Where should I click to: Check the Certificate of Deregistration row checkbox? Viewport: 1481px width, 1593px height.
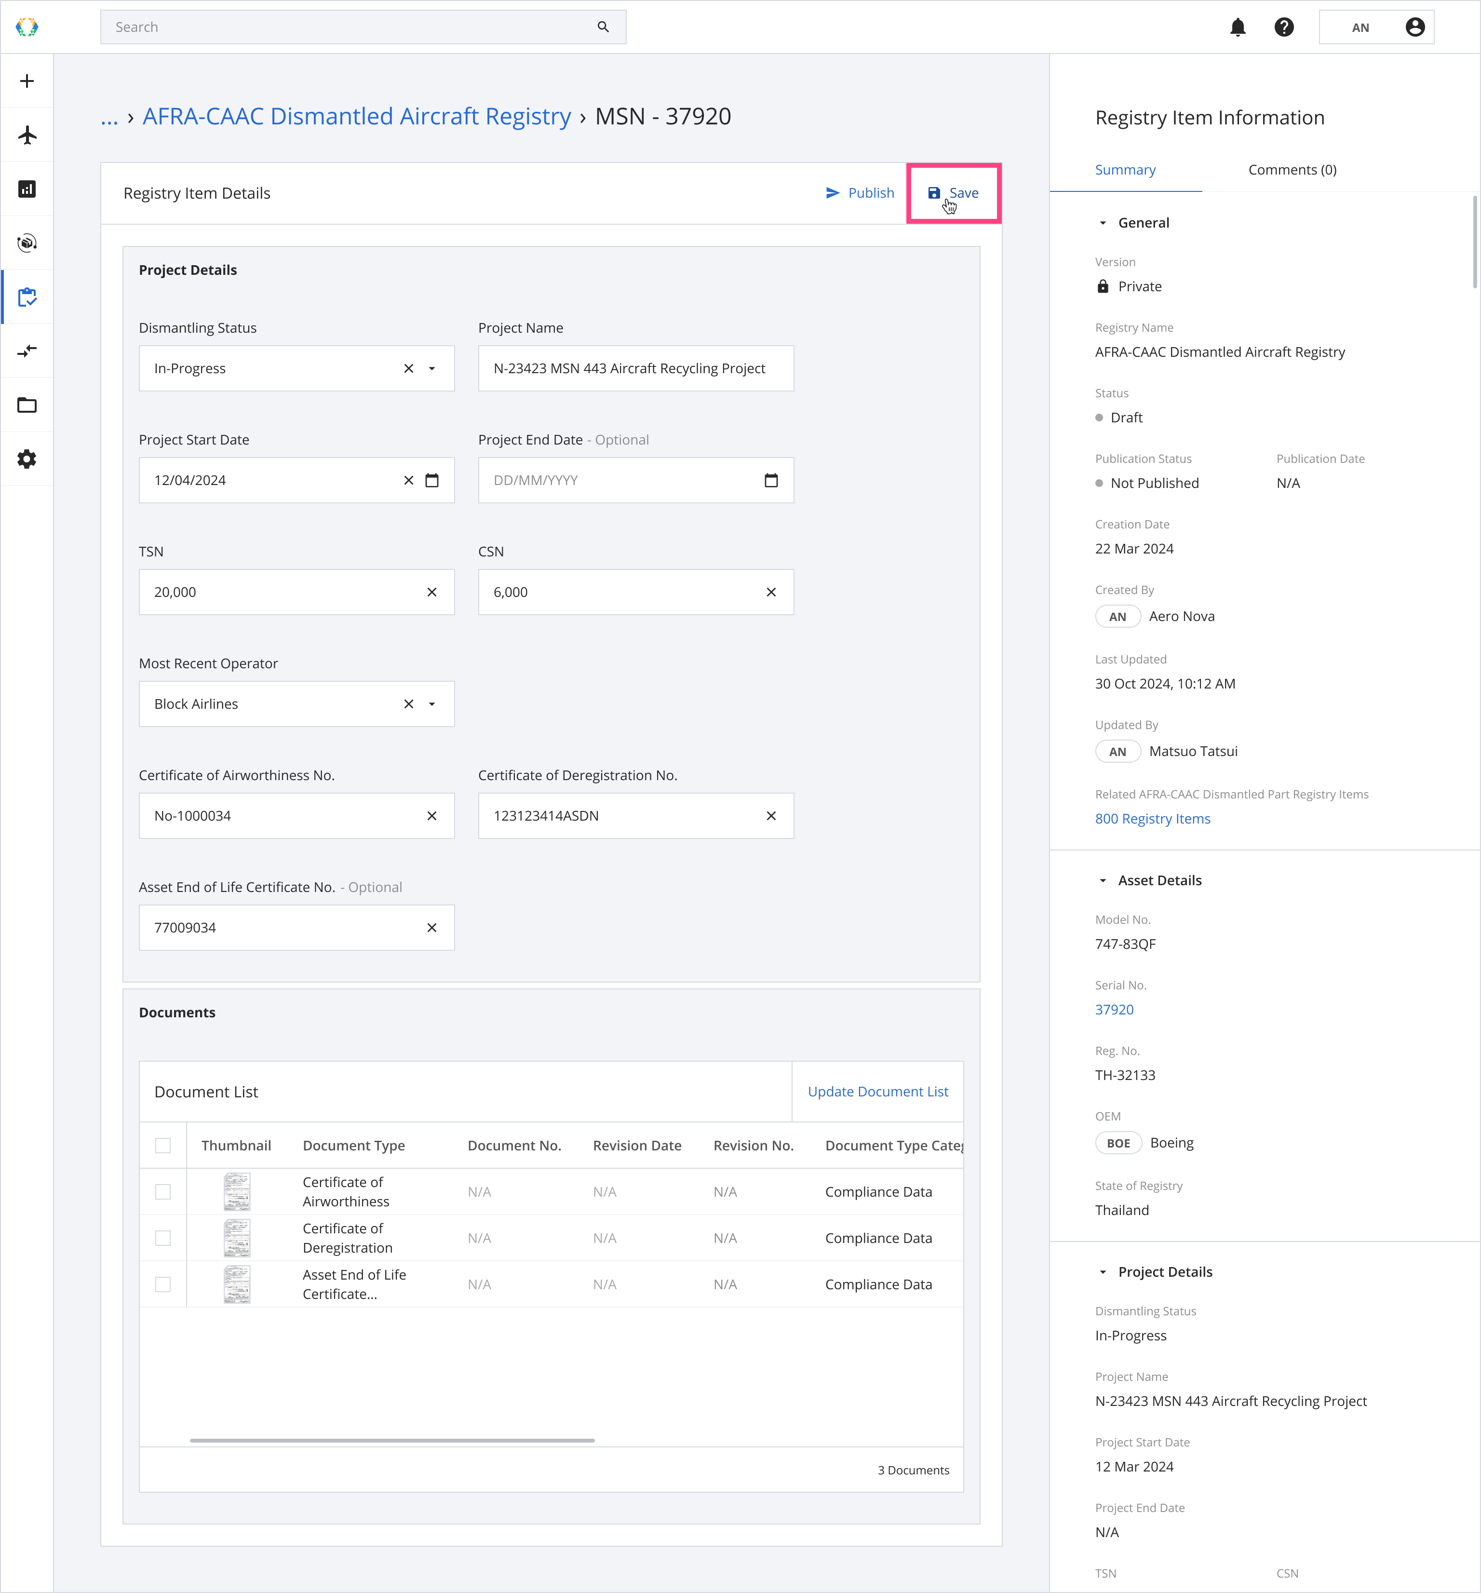162,1238
